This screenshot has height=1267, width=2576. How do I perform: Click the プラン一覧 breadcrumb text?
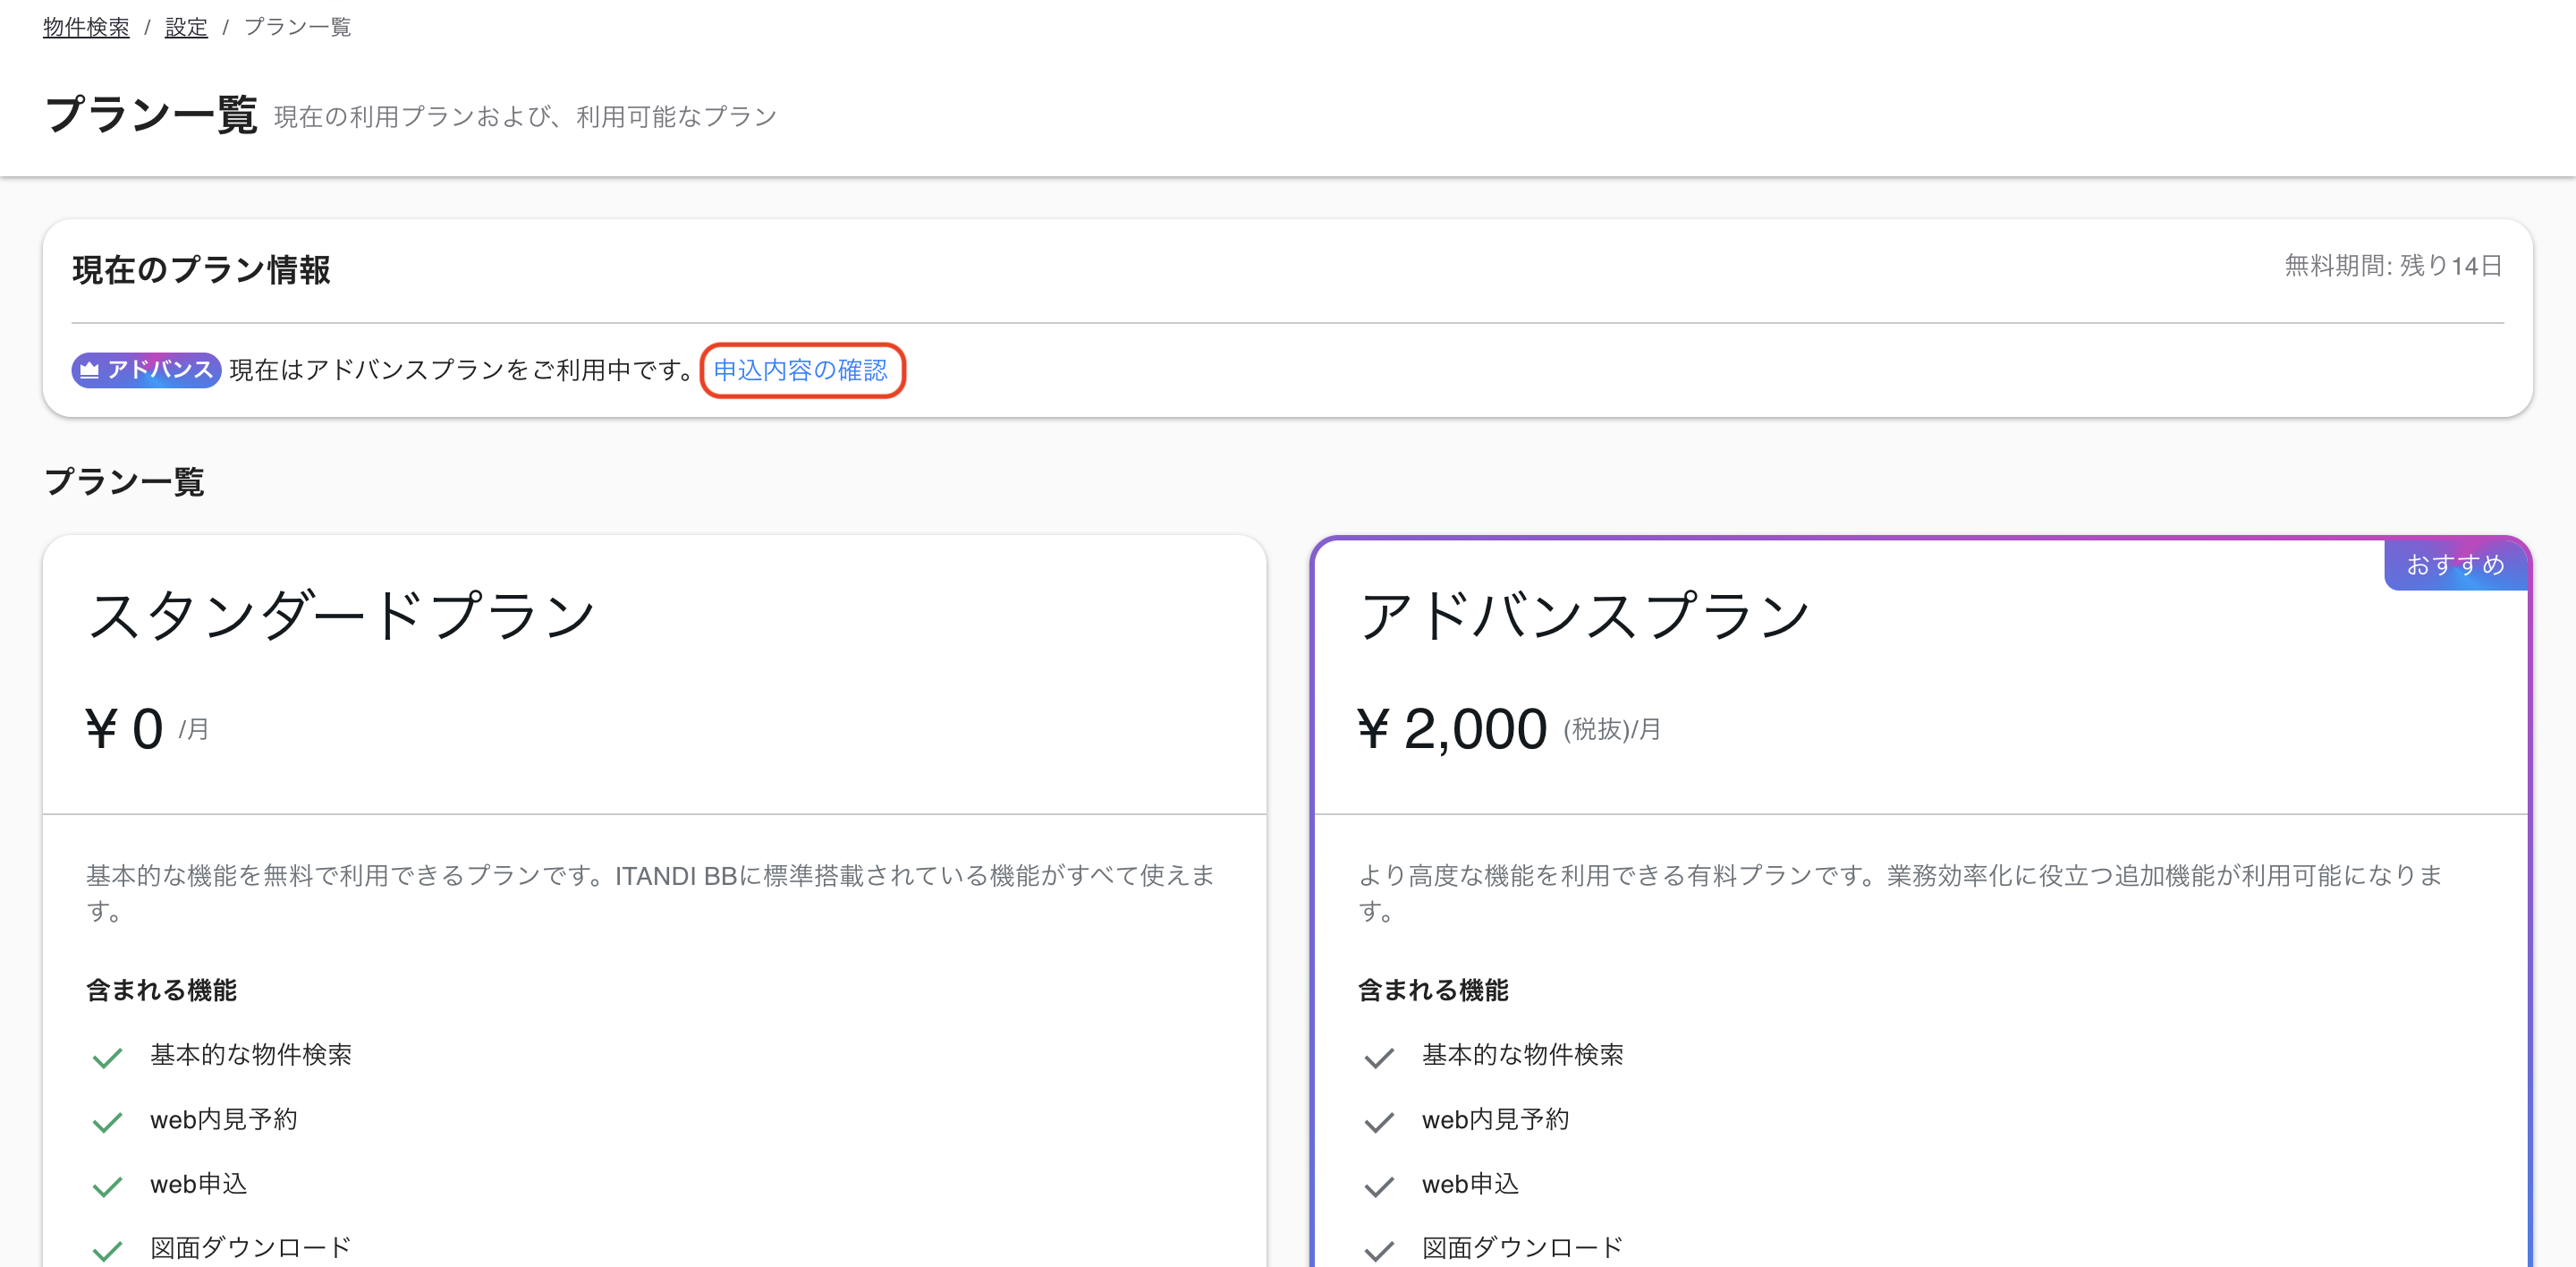coord(297,28)
